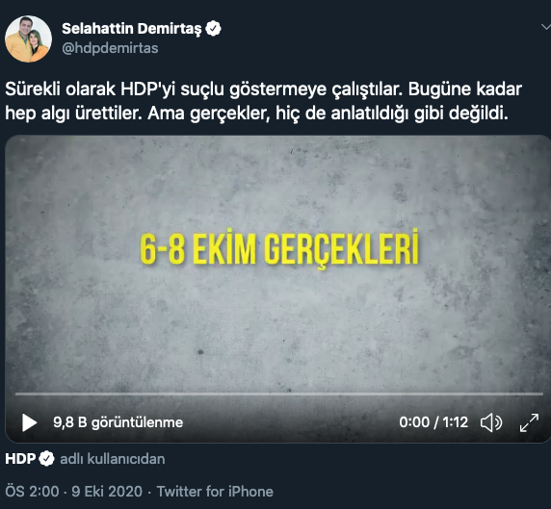Click the Selahattin Demirtaş display name
This screenshot has width=551, height=509.
click(132, 29)
